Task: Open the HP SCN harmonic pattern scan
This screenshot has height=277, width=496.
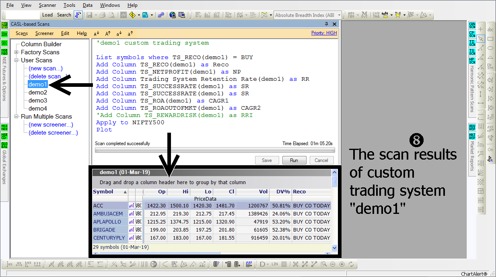Action: pyautogui.click(x=472, y=60)
